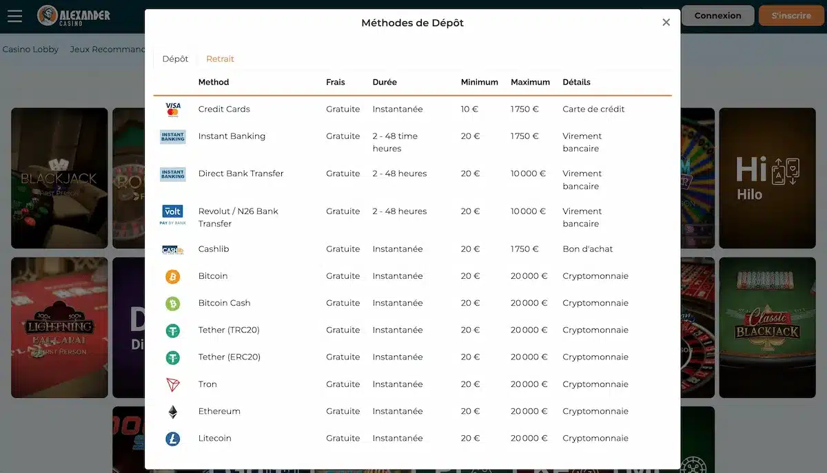Click the Alexander Casino logo
This screenshot has width=827, height=473.
74,15
